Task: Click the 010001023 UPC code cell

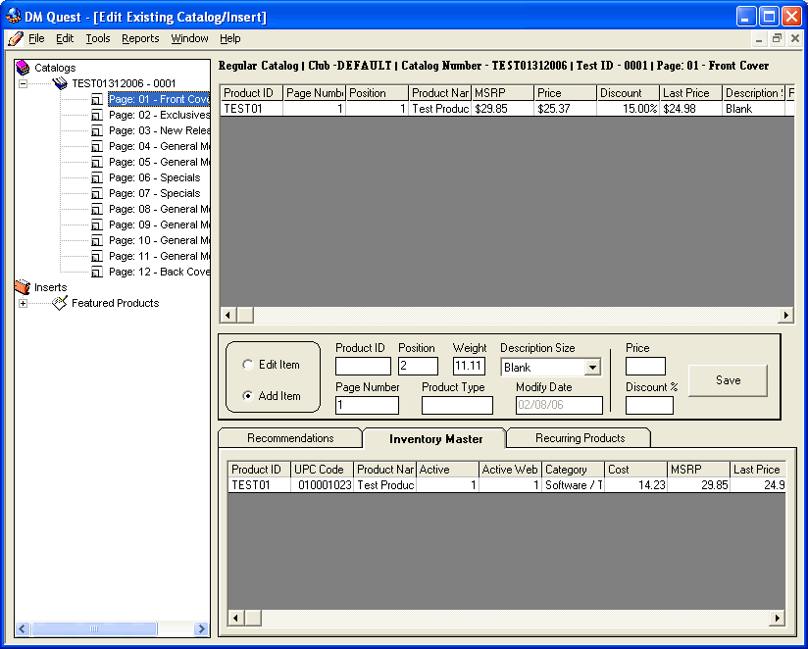Action: (322, 484)
